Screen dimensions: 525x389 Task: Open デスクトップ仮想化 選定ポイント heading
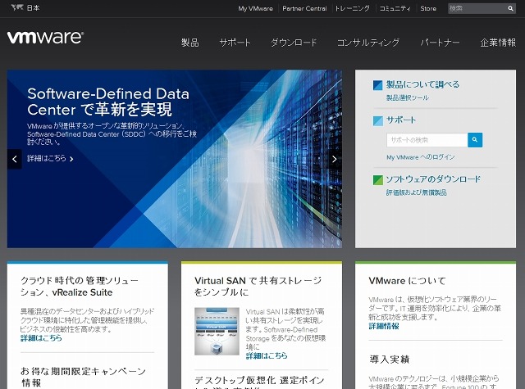coord(260,382)
